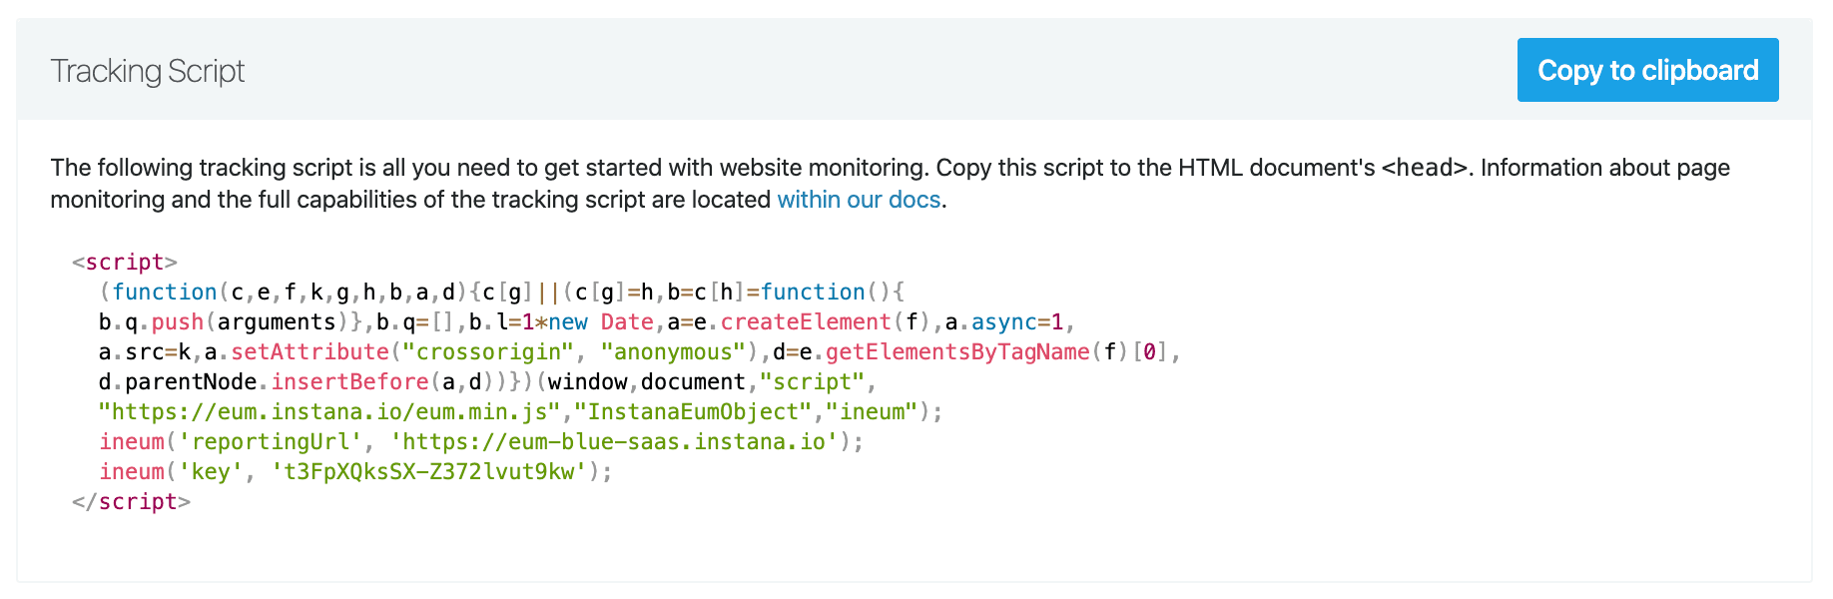This screenshot has width=1833, height=599.
Task: Click the tracking key value string
Action: pyautogui.click(x=429, y=471)
